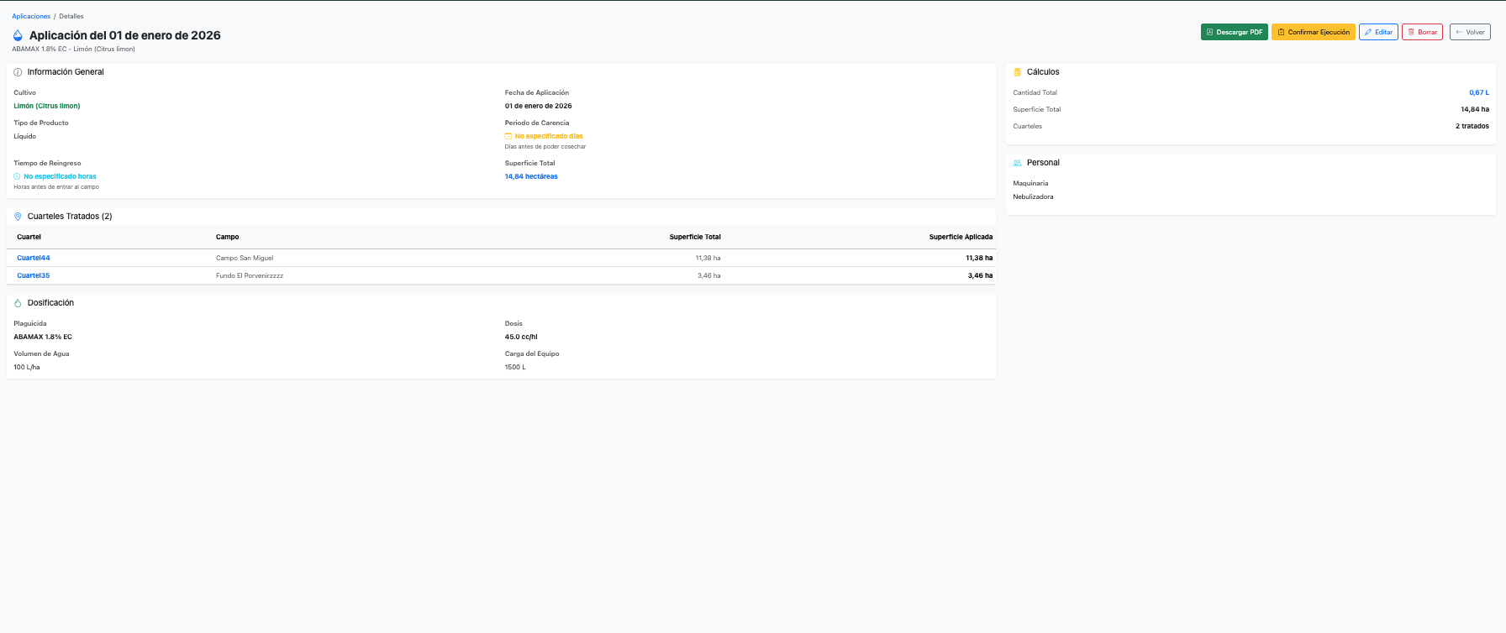Open the Cuartel35 link
The width and height of the screenshot is (1506, 633).
pos(34,275)
